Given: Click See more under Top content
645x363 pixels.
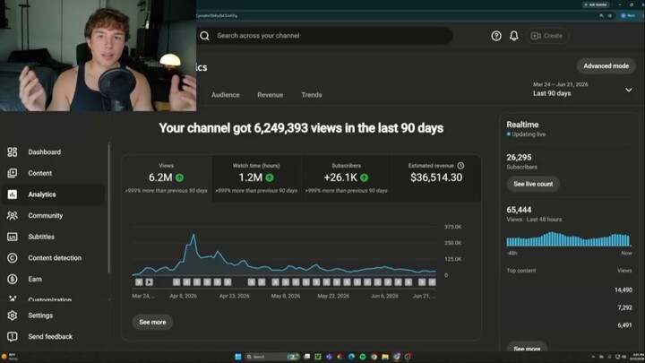Looking at the screenshot, I should coord(527,348).
